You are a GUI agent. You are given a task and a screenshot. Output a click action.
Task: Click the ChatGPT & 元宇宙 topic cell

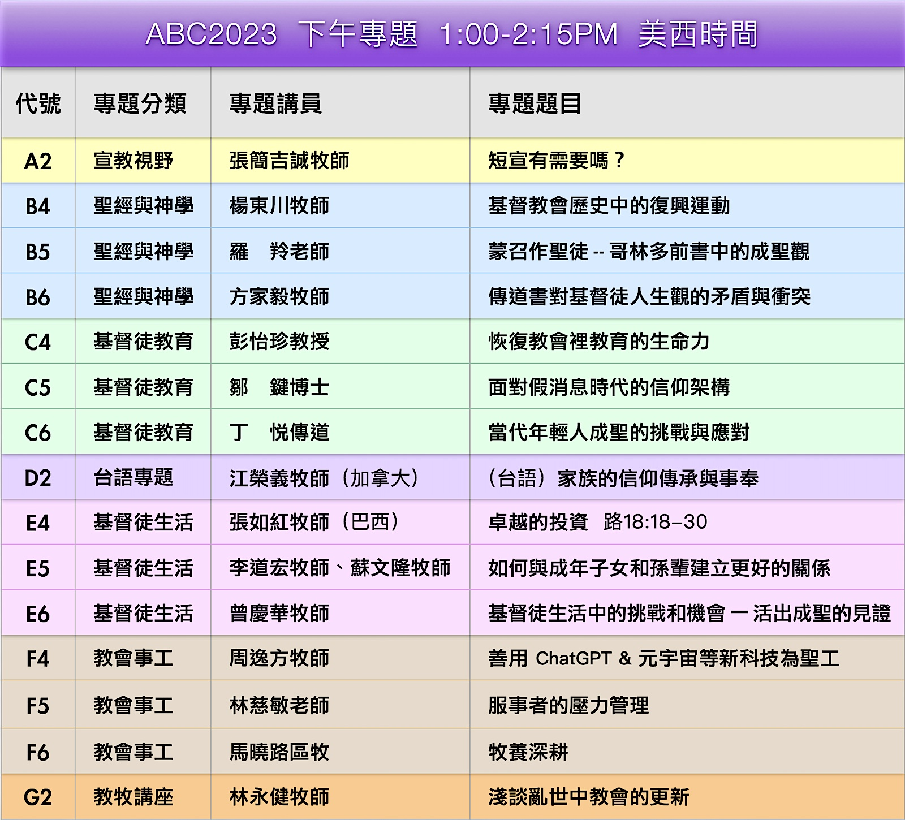point(663,658)
